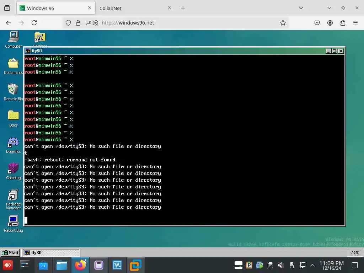Click the blocked autoplay icon
The height and width of the screenshot is (273, 364).
click(95, 23)
